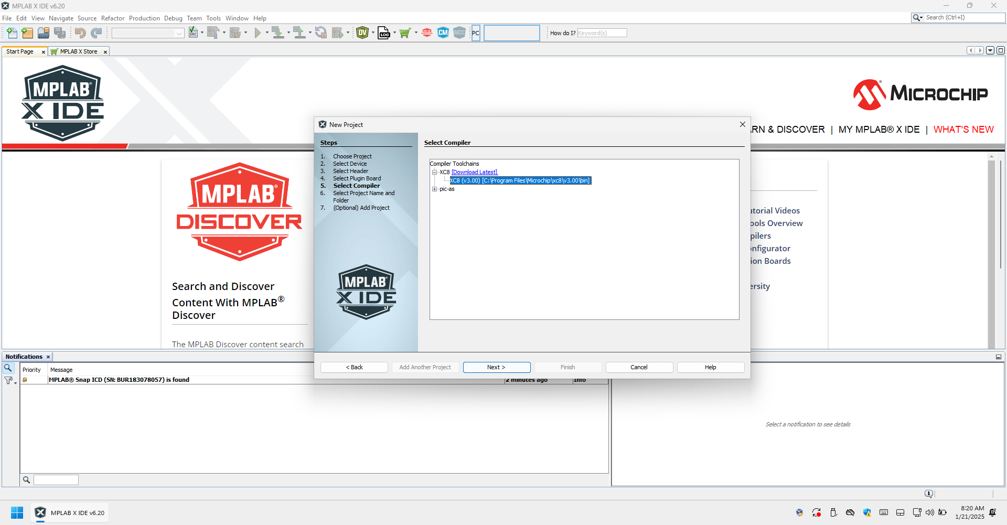1007x525 pixels.
Task: Collapse the XC8 toolchain tree node
Action: click(434, 172)
